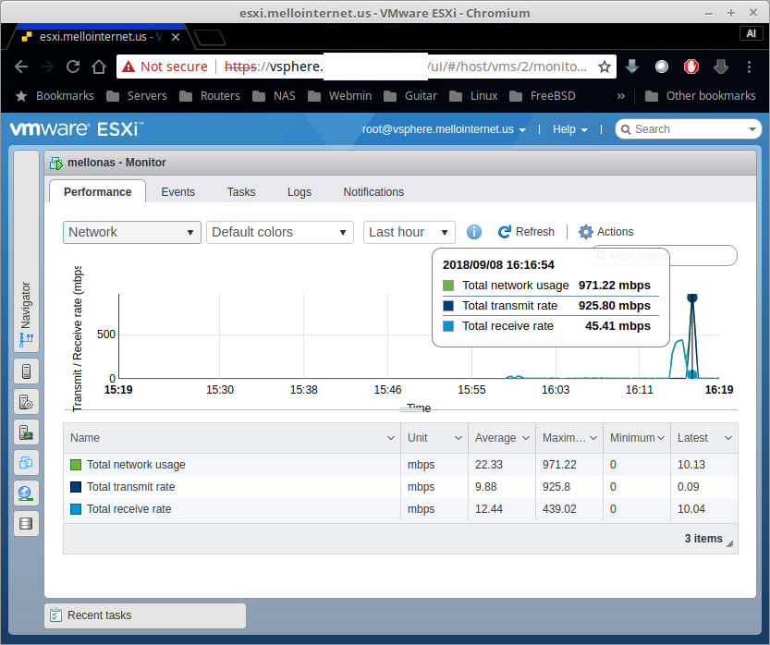The height and width of the screenshot is (645, 770).
Task: Bookmark page with the star icon
Action: [605, 67]
